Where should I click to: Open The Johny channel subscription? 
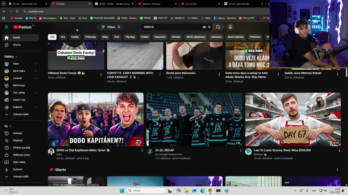[x=21, y=93]
